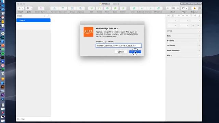The width and height of the screenshot is (219, 123).
Task: Confirm the SKU dialog with OK
Action: click(135, 52)
